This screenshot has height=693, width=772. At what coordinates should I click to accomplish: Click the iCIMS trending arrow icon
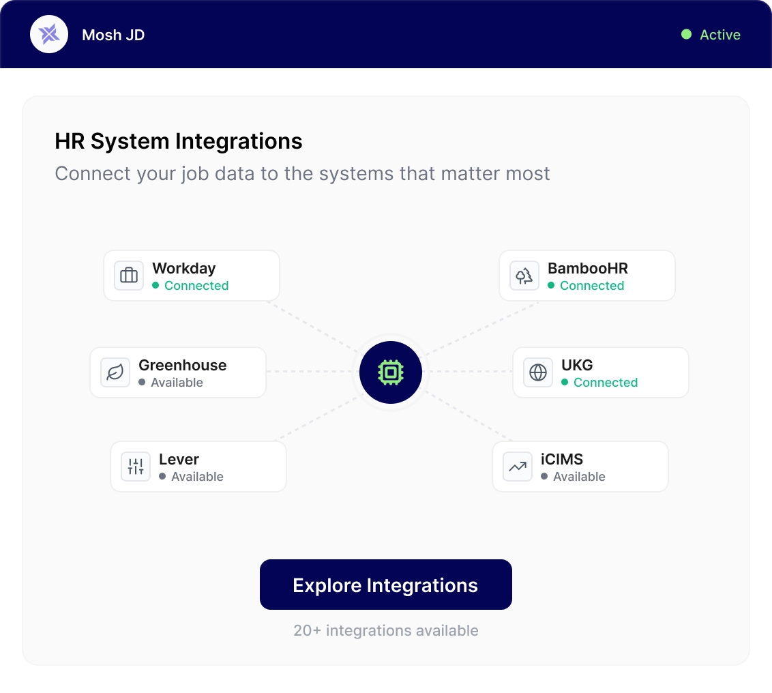point(518,467)
